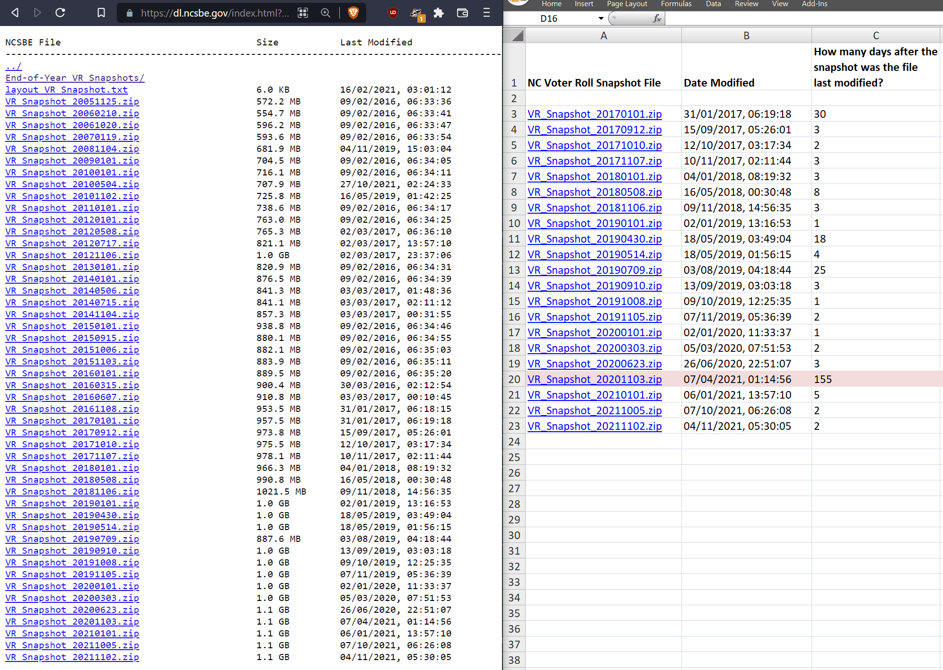The width and height of the screenshot is (943, 670).
Task: Open the parent directory ../ link
Action: [x=14, y=66]
